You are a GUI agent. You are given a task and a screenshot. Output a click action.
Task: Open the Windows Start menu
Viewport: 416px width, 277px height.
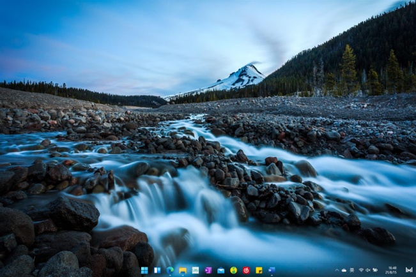pyautogui.click(x=144, y=270)
